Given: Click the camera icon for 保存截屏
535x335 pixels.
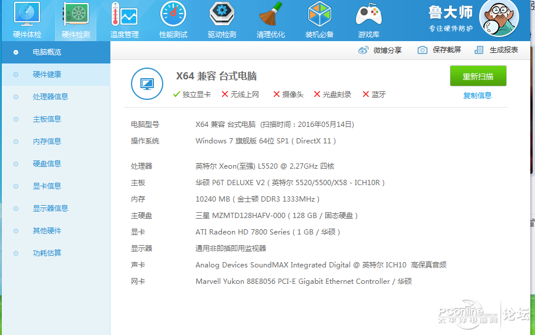Looking at the screenshot, I should pos(422,50).
